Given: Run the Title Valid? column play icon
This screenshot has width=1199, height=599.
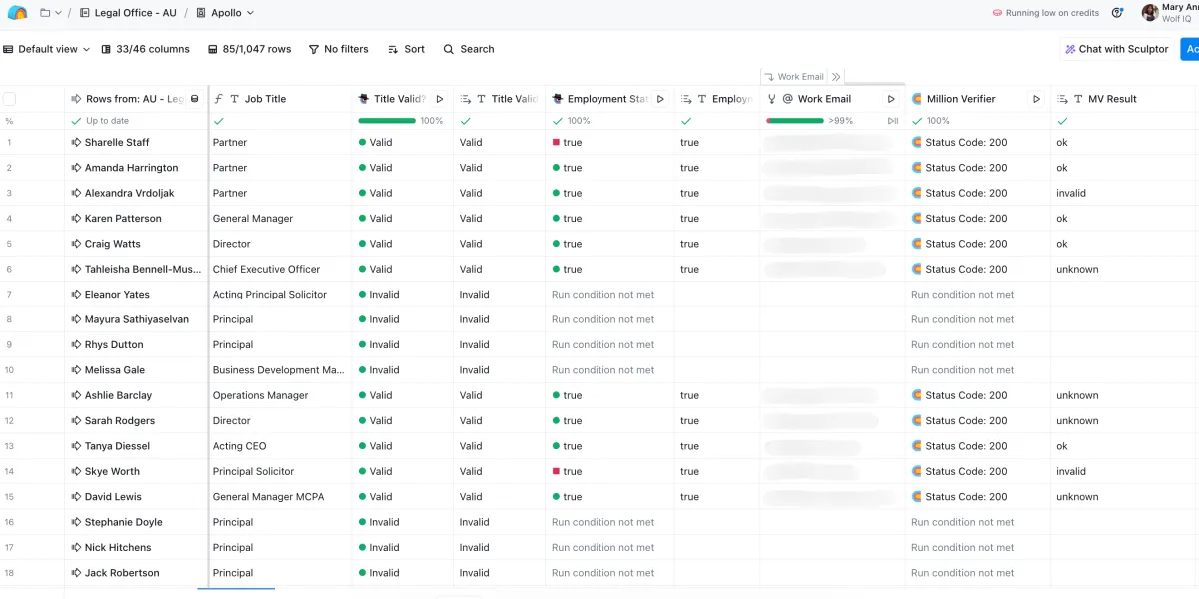Looking at the screenshot, I should coord(440,99).
